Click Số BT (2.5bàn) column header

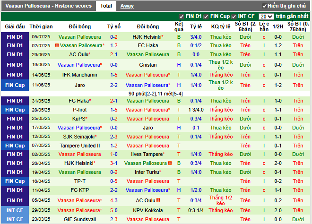tap(245, 26)
